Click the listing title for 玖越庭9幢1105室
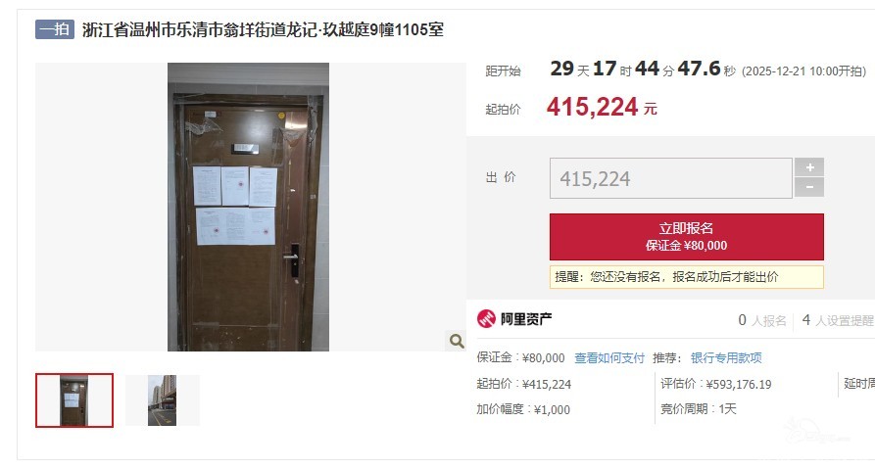Image resolution: width=875 pixels, height=469 pixels. [x=263, y=29]
